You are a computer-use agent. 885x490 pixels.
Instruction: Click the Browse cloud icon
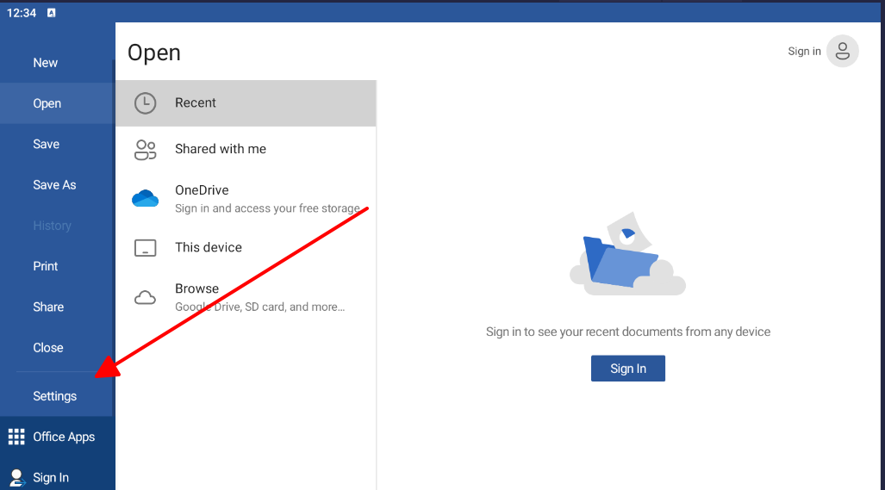tap(145, 298)
